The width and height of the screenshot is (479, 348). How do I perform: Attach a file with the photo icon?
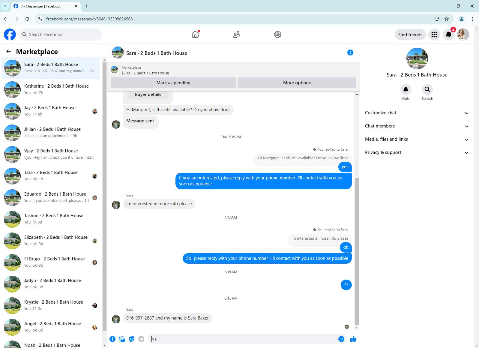[122, 339]
